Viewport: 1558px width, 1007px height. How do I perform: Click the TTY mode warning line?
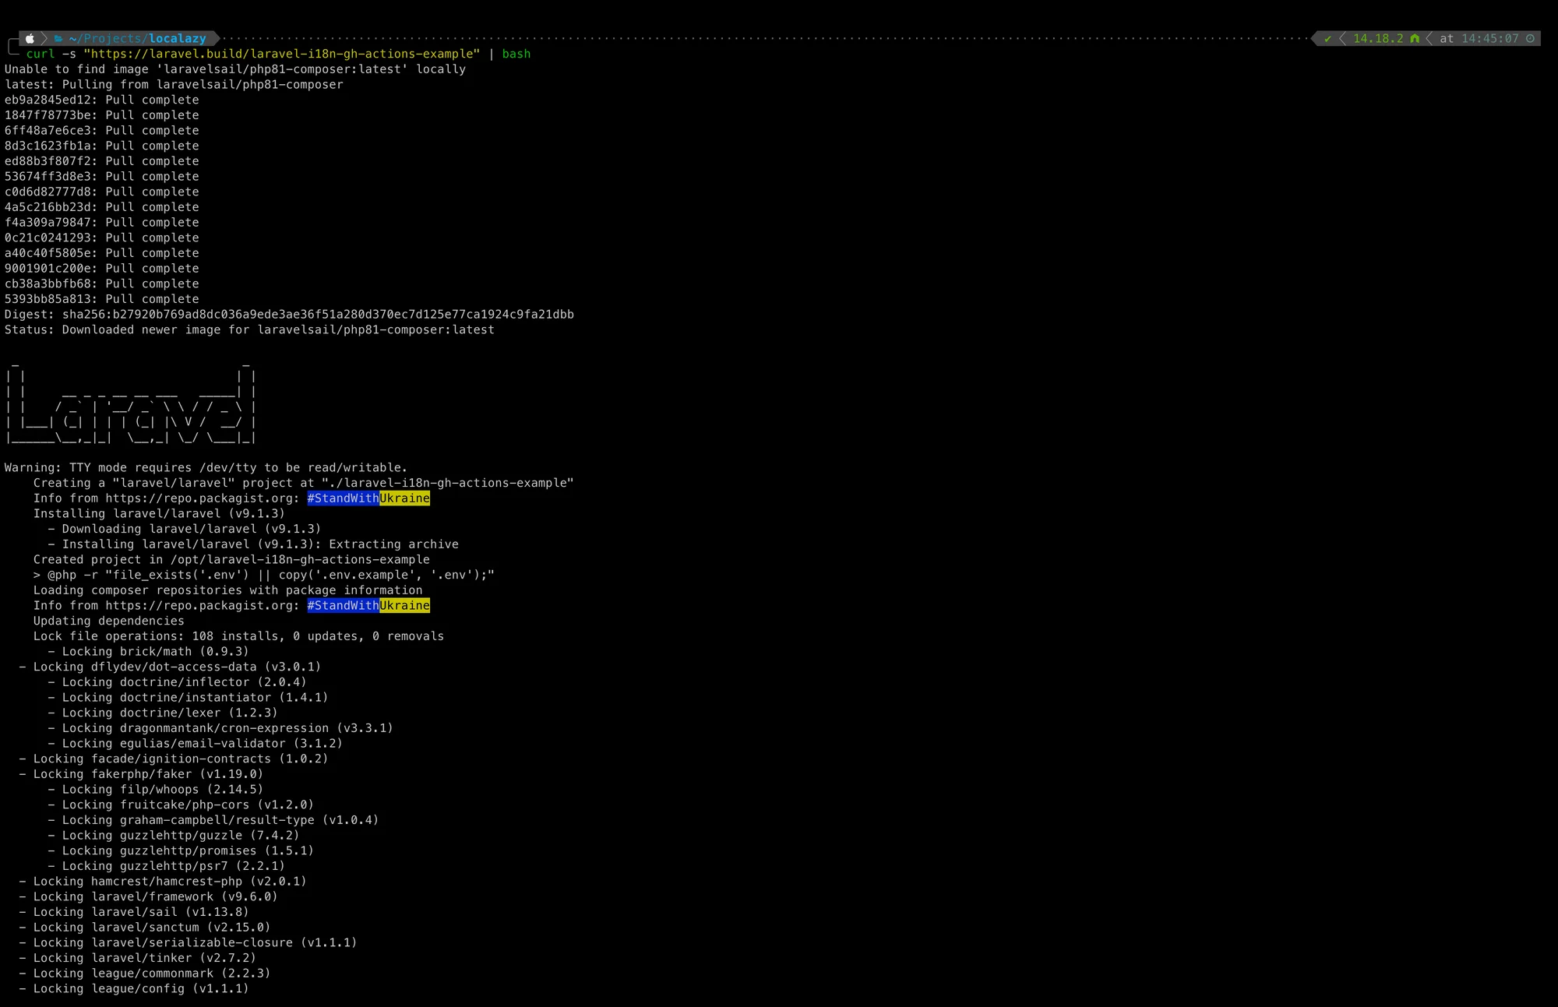206,468
